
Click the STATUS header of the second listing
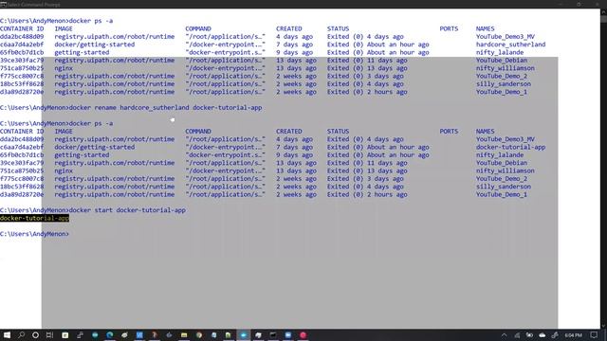(x=338, y=132)
